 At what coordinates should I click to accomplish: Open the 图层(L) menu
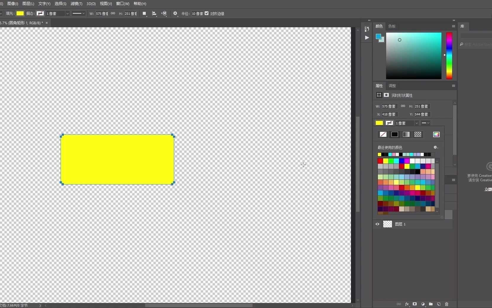(28, 4)
